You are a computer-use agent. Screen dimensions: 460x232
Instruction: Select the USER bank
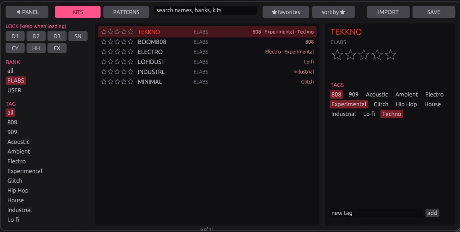pos(14,90)
